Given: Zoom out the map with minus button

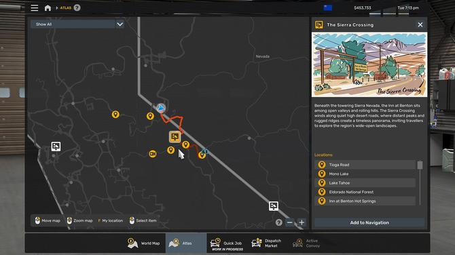Looking at the screenshot, I should point(289,222).
